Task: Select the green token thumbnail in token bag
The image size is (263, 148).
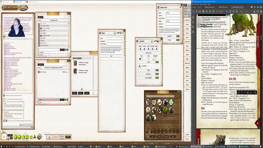Action: (x=165, y=110)
